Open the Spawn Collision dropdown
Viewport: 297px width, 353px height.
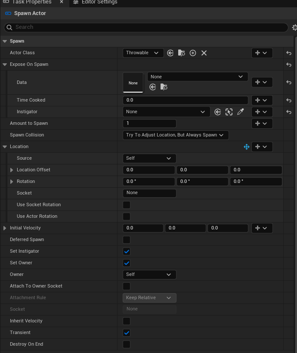176,135
